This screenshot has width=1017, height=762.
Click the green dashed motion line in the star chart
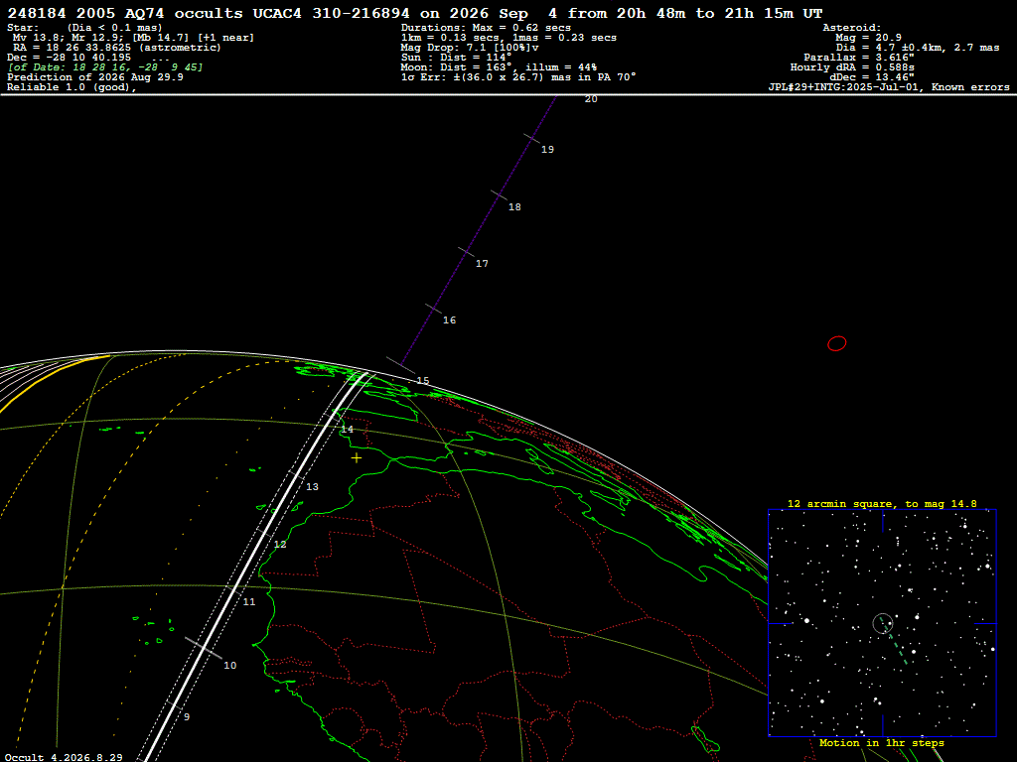pyautogui.click(x=895, y=643)
